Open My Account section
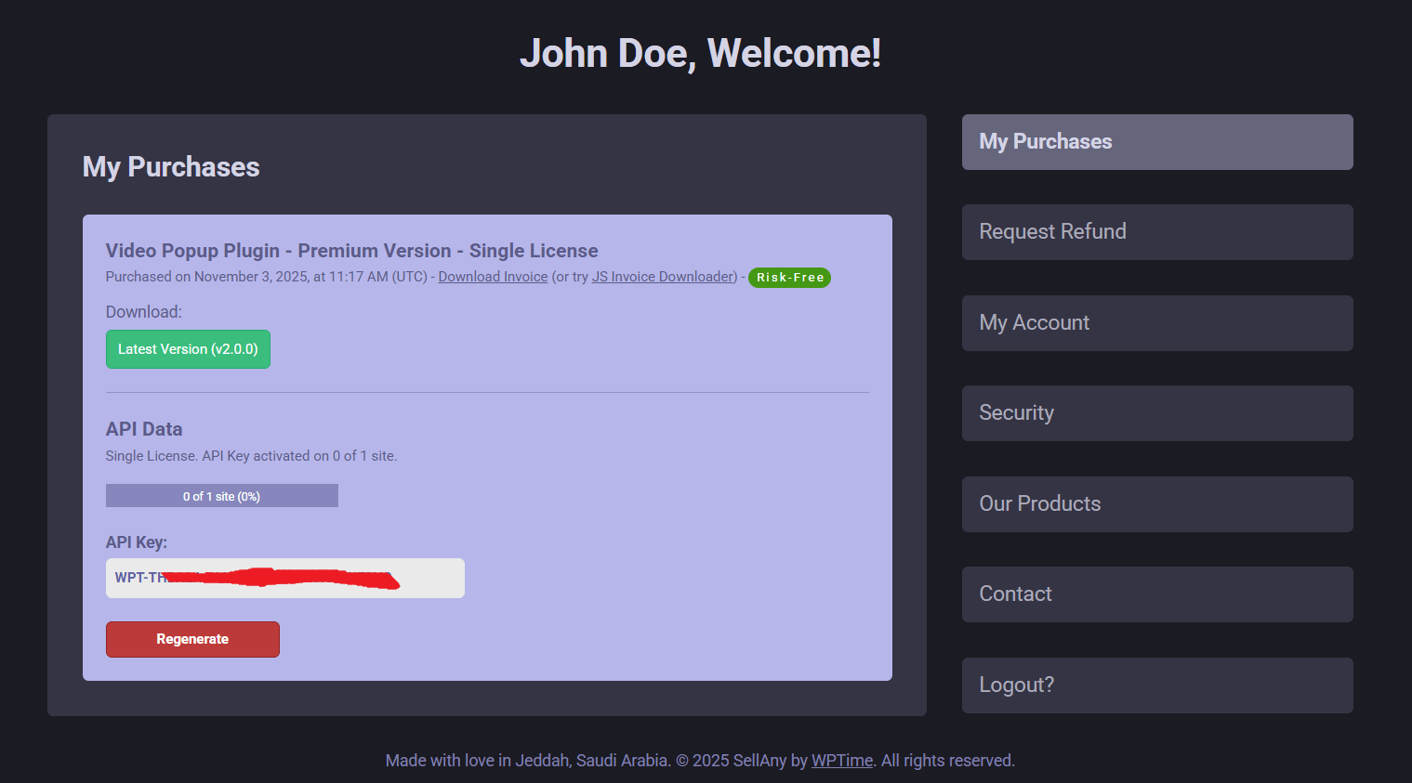Image resolution: width=1412 pixels, height=783 pixels. point(1156,323)
